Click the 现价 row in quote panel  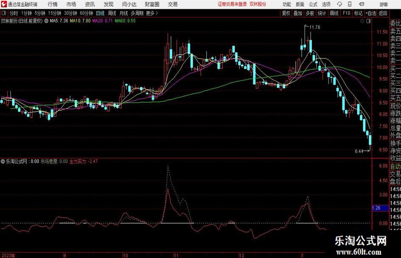click(x=395, y=106)
